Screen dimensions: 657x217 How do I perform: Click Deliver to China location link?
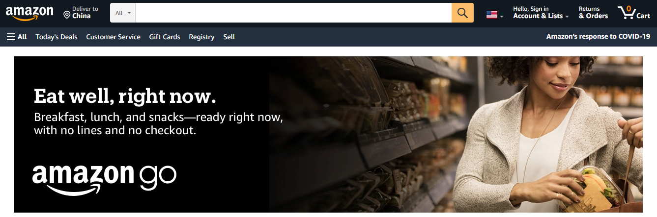pyautogui.click(x=81, y=13)
